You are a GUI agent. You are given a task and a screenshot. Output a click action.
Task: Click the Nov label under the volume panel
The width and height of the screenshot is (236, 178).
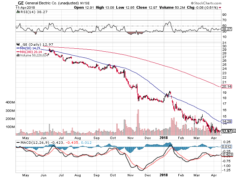tap(130, 138)
